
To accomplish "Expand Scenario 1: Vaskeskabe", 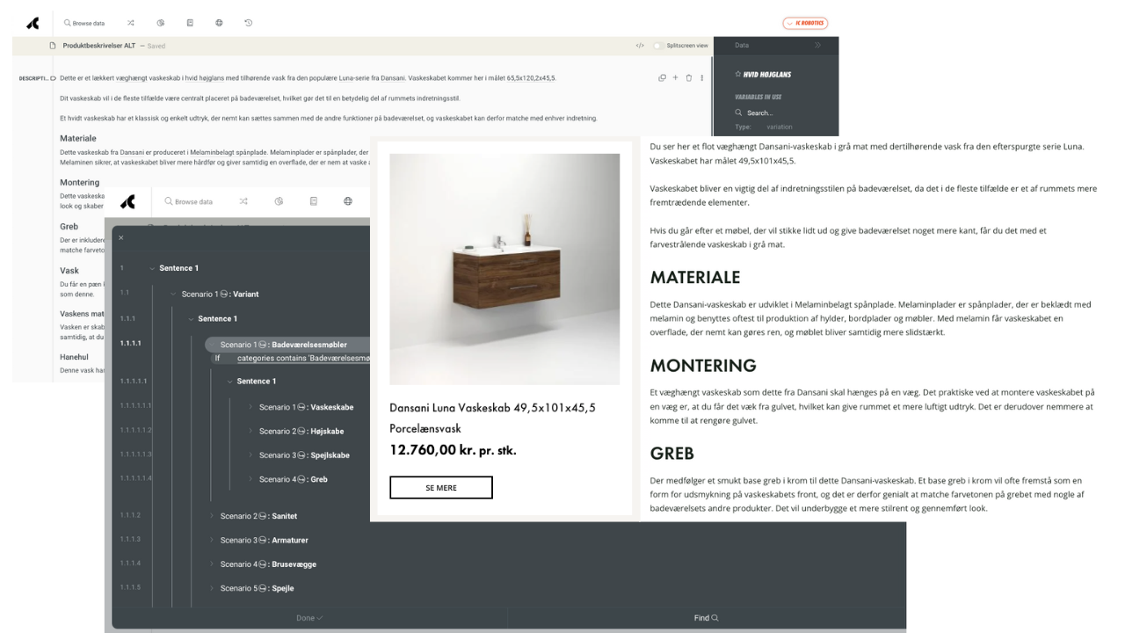I will 250,407.
